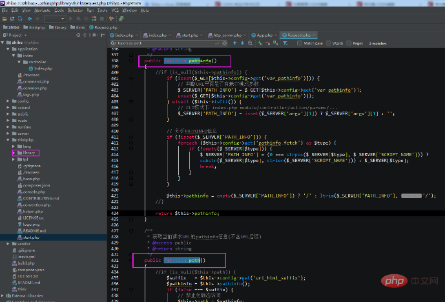Close the Request.php editor tab
445x302 pixels.
pyautogui.click(x=314, y=35)
